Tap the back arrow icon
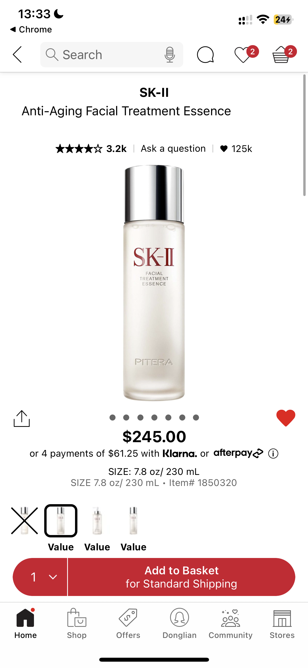 17,55
